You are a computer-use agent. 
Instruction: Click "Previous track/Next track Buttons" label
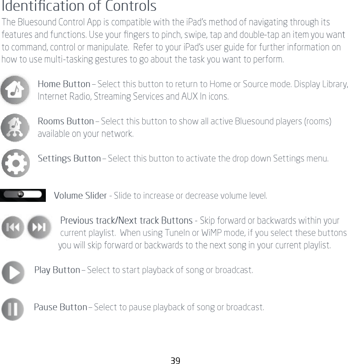coord(126,221)
